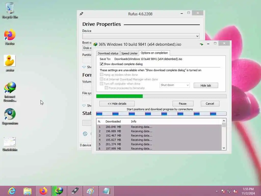Click the muted volume tray icon
The height and width of the screenshot is (196, 261).
click(x=235, y=191)
